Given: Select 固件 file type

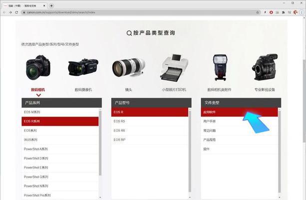Looking at the screenshot, I should [x=240, y=149].
